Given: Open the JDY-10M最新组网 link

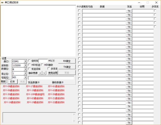Looking at the screenshot, I should [35, 94].
